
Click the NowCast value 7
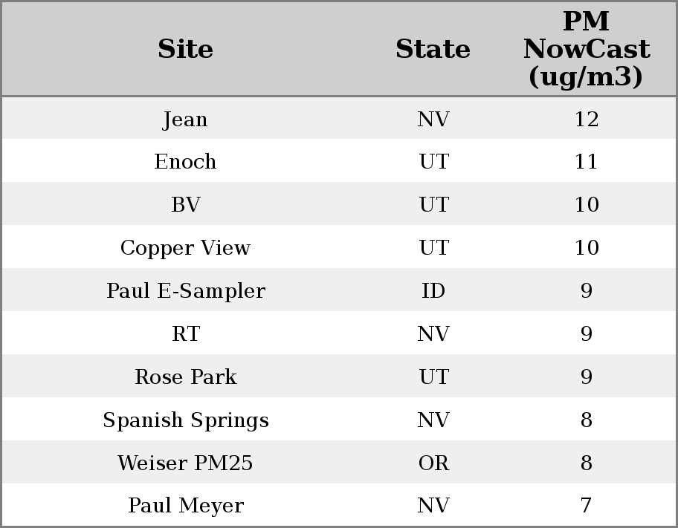tap(586, 506)
